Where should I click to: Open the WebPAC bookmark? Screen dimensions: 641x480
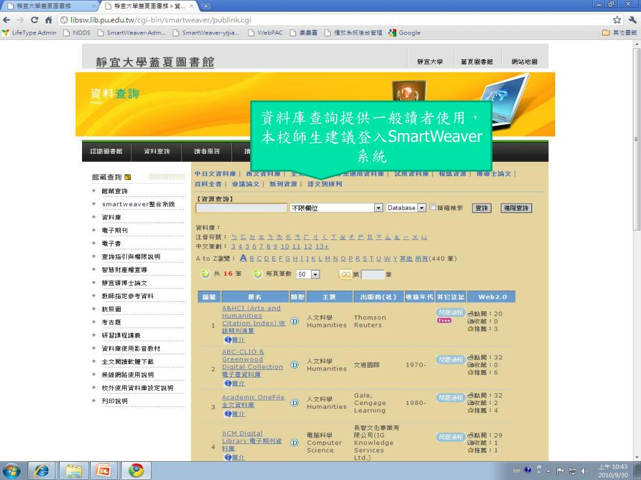coord(265,32)
